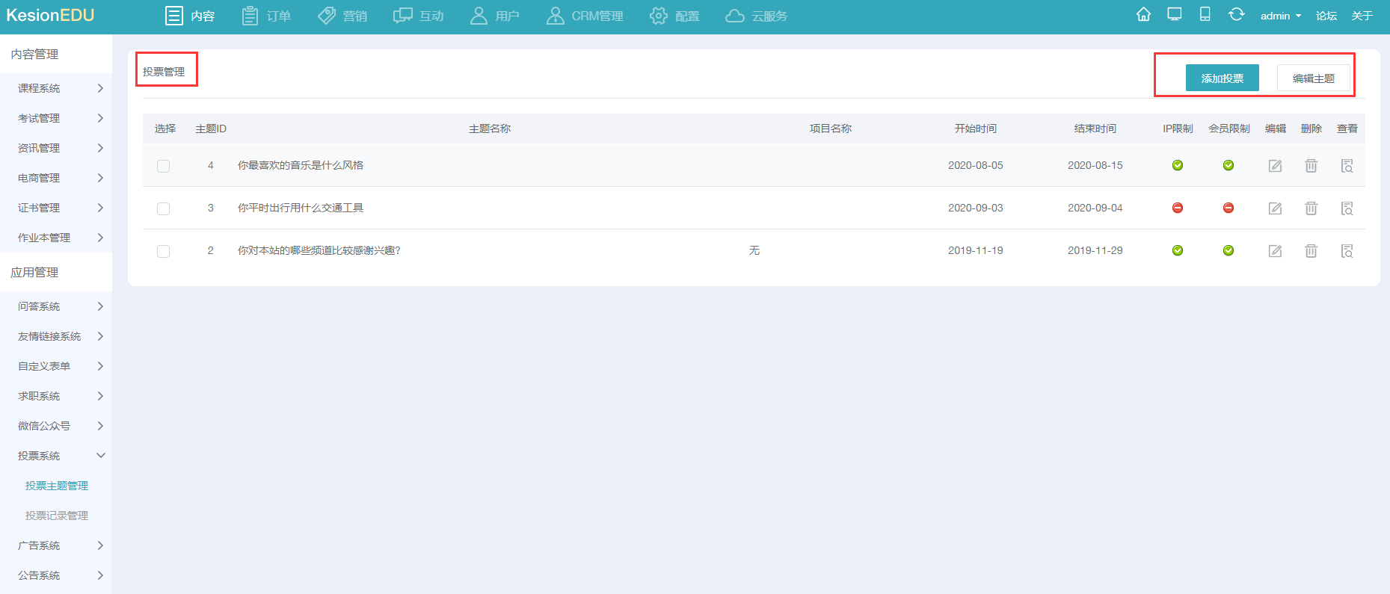The image size is (1390, 594).
Task: Expand 作业本管理 sidebar section
Action: coord(56,238)
